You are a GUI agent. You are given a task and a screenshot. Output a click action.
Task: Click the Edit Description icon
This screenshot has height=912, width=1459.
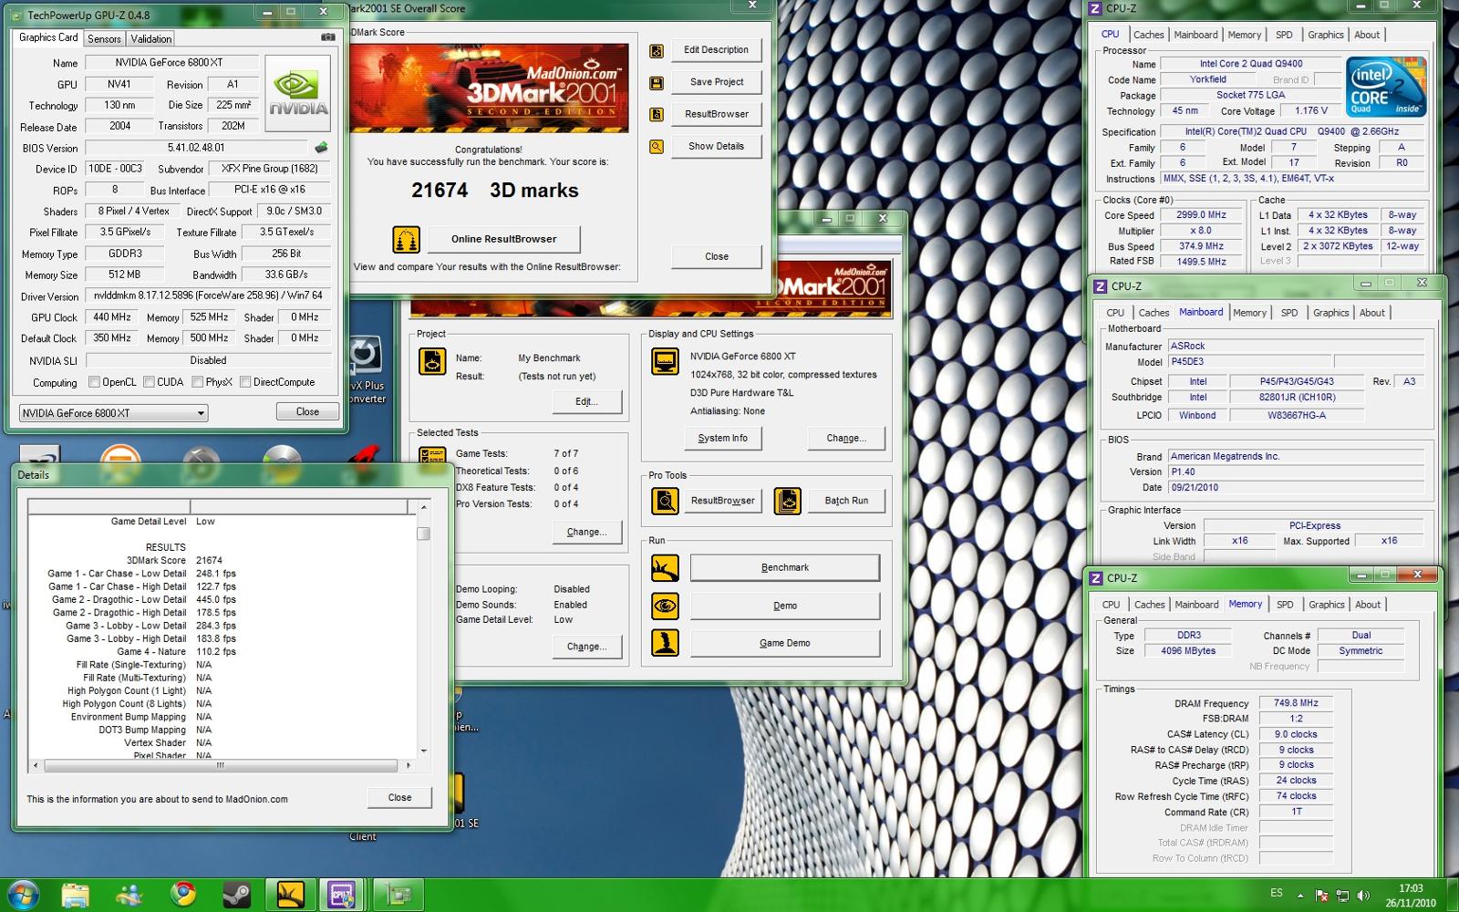656,51
